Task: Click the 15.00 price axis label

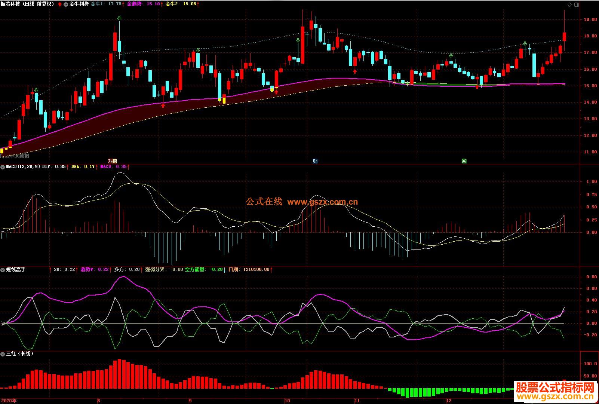Action: tap(590, 86)
